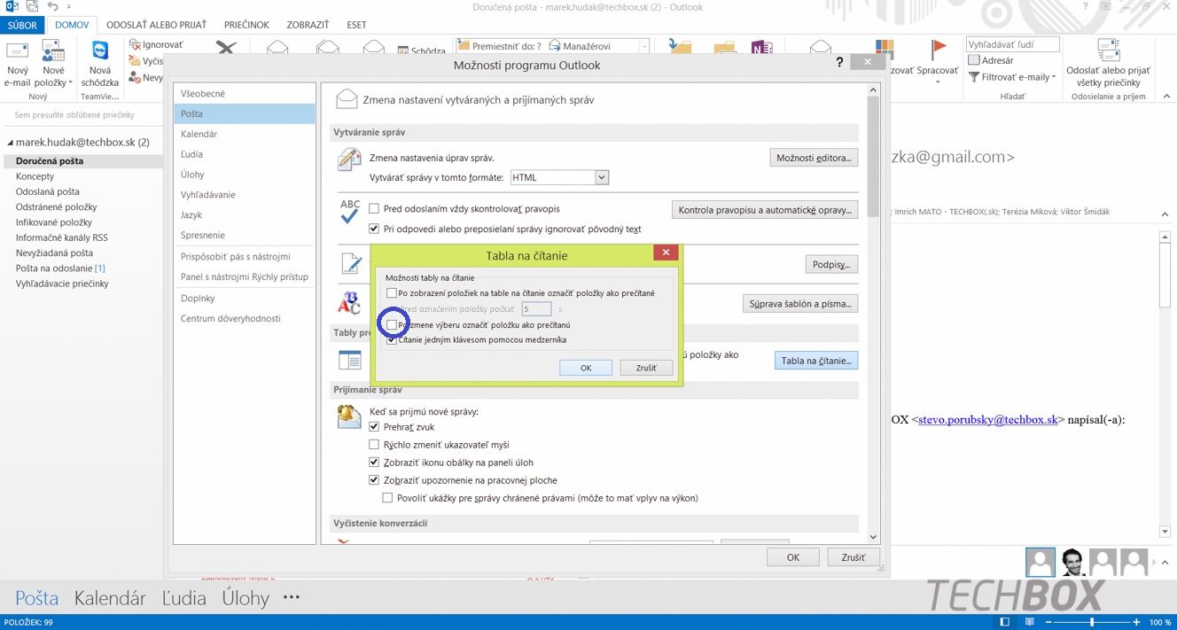
Task: Click the Schôdza ribbon button
Action: pyautogui.click(x=421, y=51)
